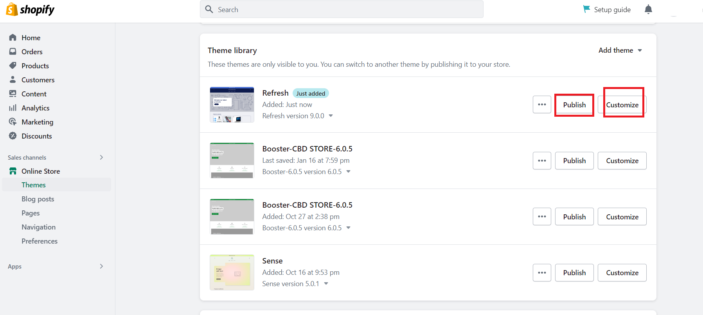
Task: Click the Setup guide flag icon
Action: click(586, 9)
